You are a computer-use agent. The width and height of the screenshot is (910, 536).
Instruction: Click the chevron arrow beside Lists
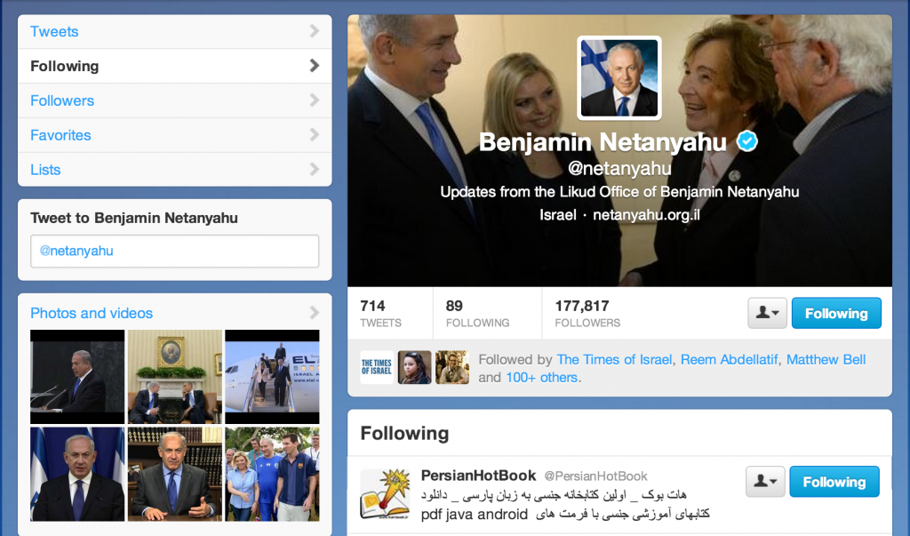point(314,170)
